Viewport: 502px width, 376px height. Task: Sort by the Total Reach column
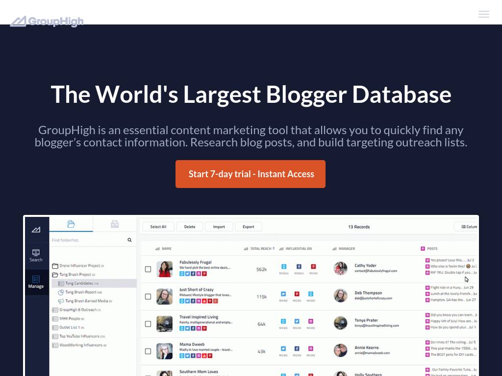click(262, 249)
